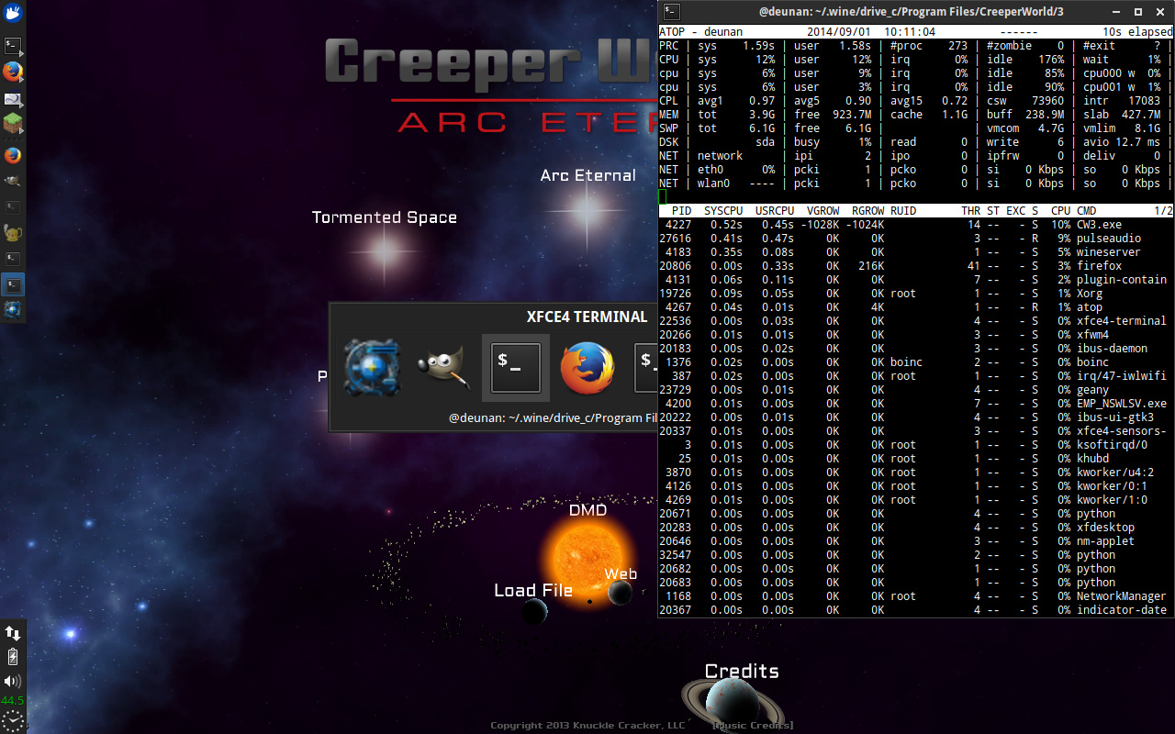The width and height of the screenshot is (1175, 734).
Task: Click the Credits ringed planet
Action: [734, 703]
